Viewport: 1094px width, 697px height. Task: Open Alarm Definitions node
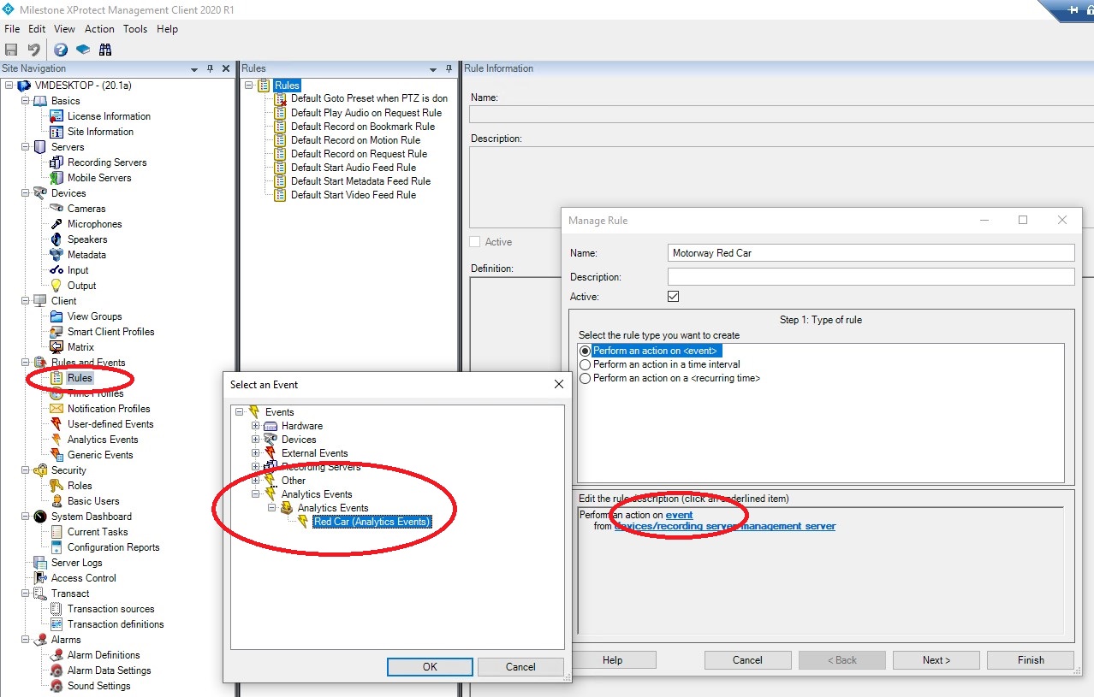(104, 655)
